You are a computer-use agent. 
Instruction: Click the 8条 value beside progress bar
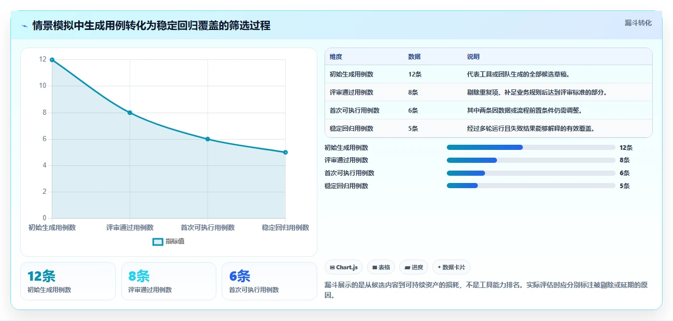point(624,160)
